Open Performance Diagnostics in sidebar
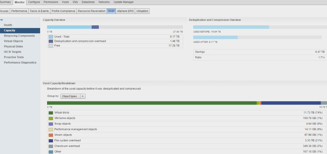This screenshot has width=327, height=154. pyautogui.click(x=20, y=63)
